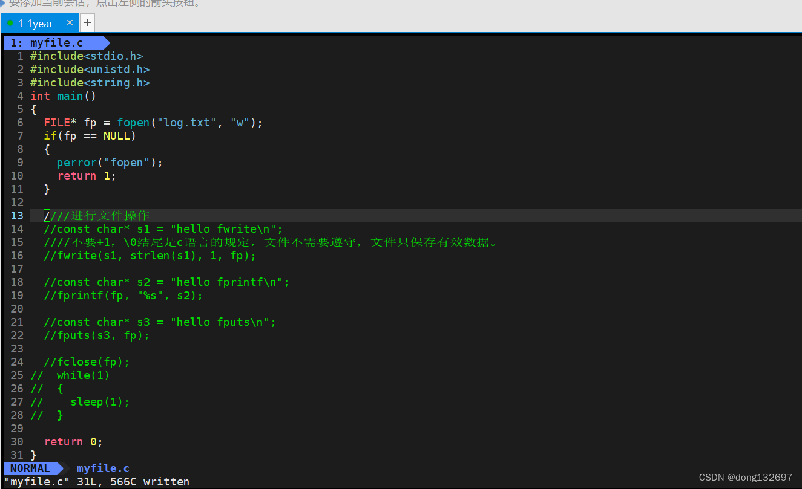Click the "if(fp == NULL)" condition line

(x=90, y=136)
